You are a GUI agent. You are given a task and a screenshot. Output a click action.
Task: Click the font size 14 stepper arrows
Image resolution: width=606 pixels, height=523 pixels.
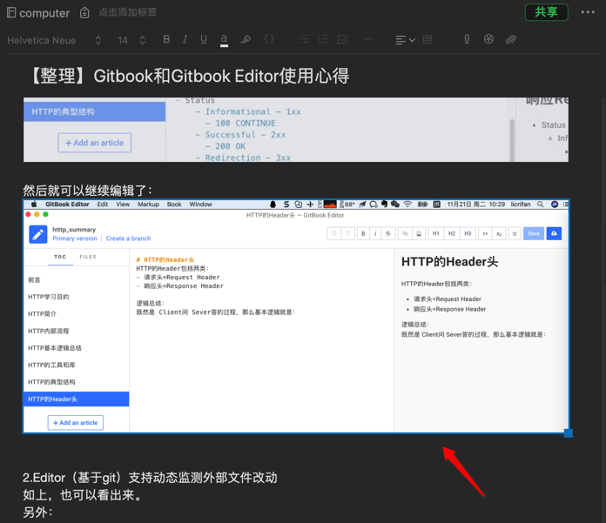(142, 40)
